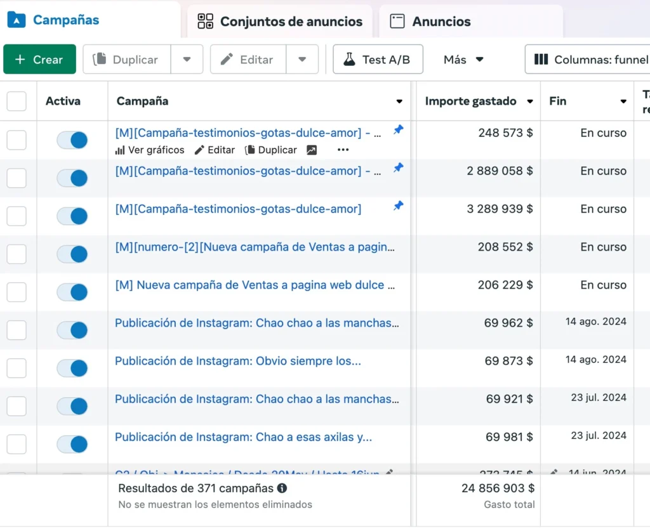Open the Columnas: funnel column selector

(590, 60)
